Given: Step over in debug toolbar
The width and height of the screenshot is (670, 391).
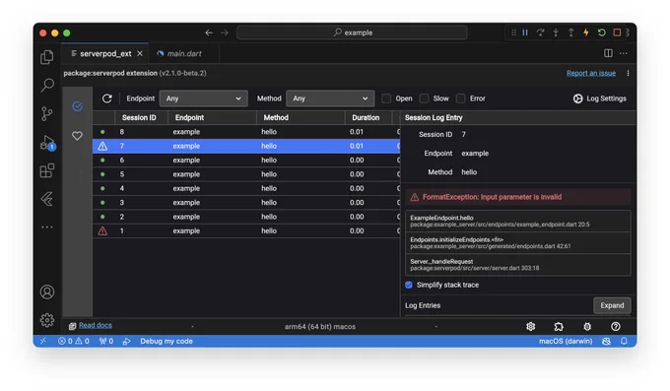Looking at the screenshot, I should pos(541,33).
